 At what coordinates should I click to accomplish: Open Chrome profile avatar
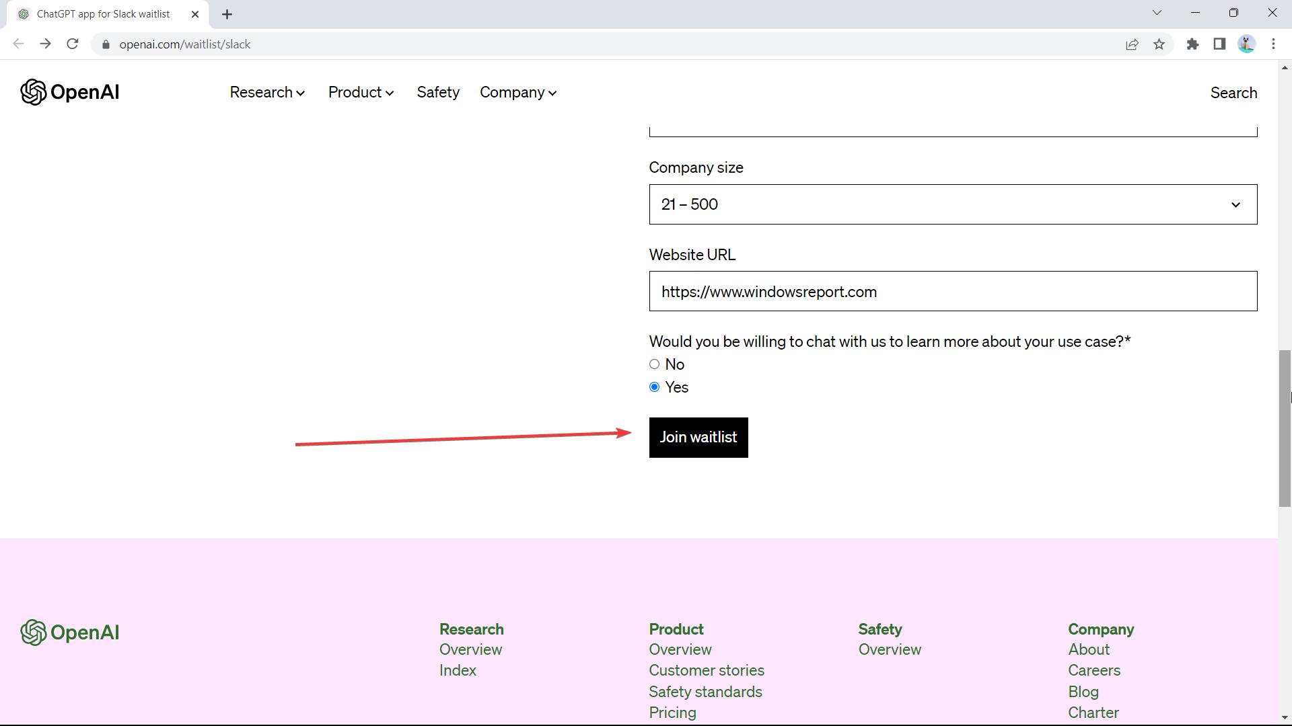1246,44
